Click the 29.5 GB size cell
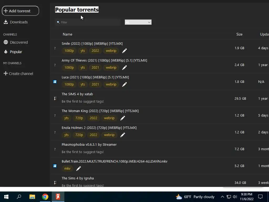Viewport: 269px width, 202px height. (x=240, y=98)
